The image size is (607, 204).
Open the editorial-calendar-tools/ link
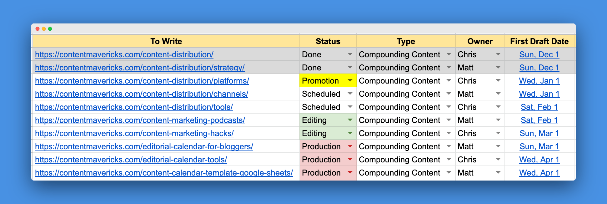click(131, 160)
